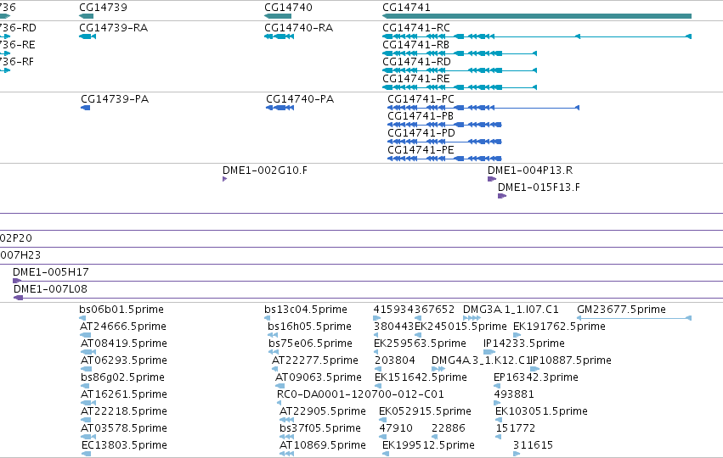Screen dimensions: 723x458
Task: Click EST AT06293.5prime
Action: point(123,360)
